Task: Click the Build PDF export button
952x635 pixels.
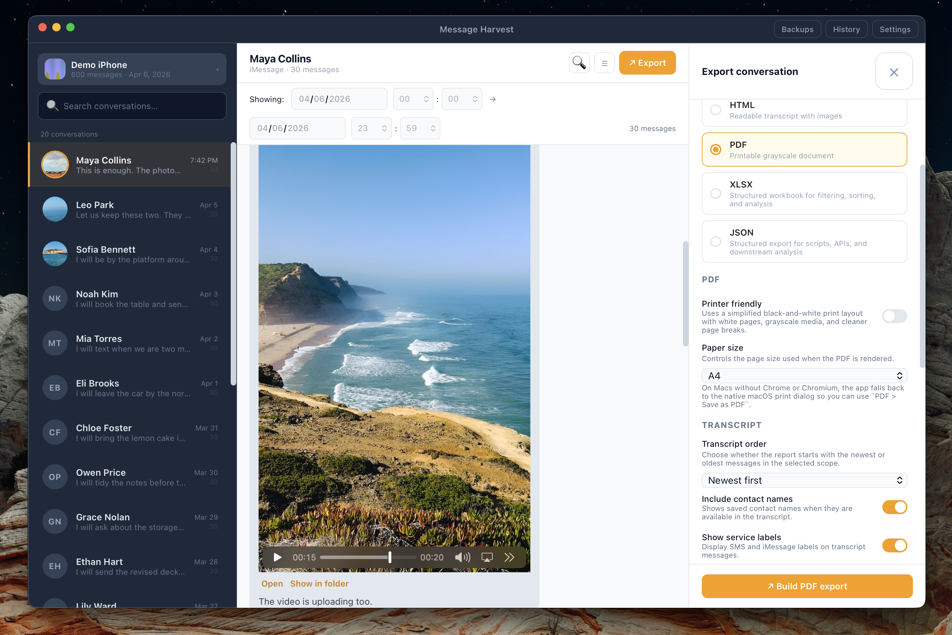Action: point(807,586)
